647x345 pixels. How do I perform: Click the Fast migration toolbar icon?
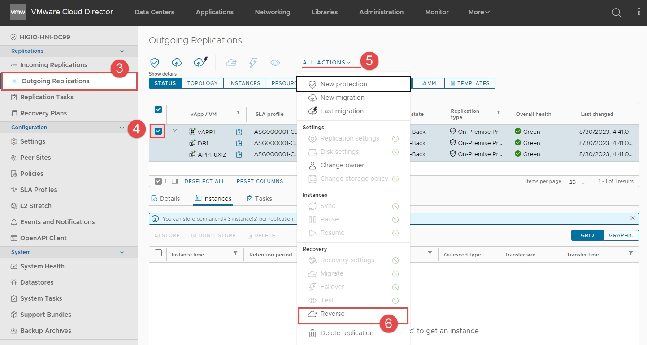click(x=200, y=62)
